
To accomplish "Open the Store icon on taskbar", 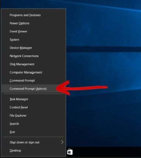I will (70, 152).
